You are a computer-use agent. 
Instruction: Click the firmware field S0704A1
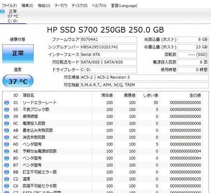coord(108,40)
